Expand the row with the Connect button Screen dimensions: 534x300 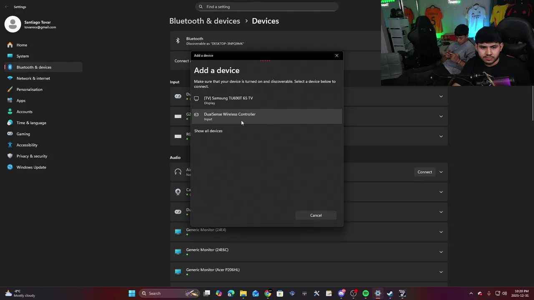pos(441,172)
